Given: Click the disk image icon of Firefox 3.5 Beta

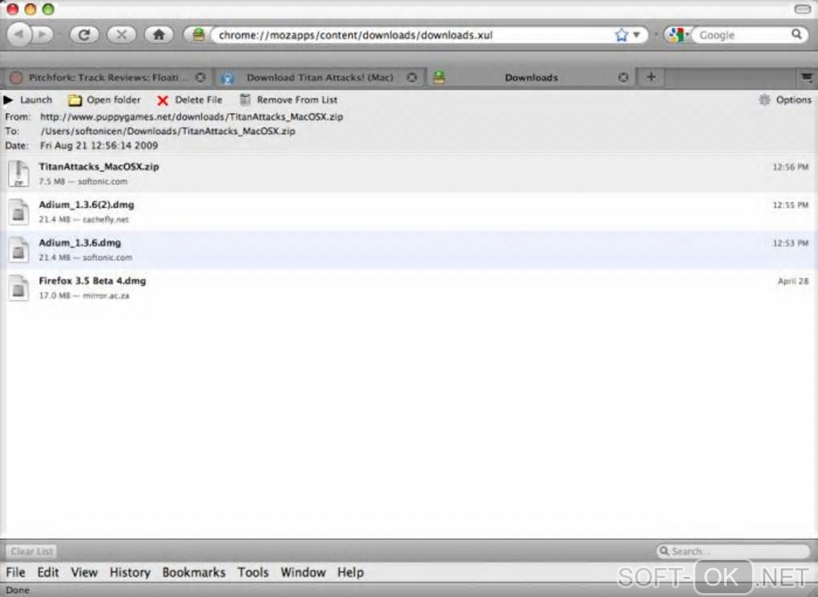Looking at the screenshot, I should (x=18, y=288).
